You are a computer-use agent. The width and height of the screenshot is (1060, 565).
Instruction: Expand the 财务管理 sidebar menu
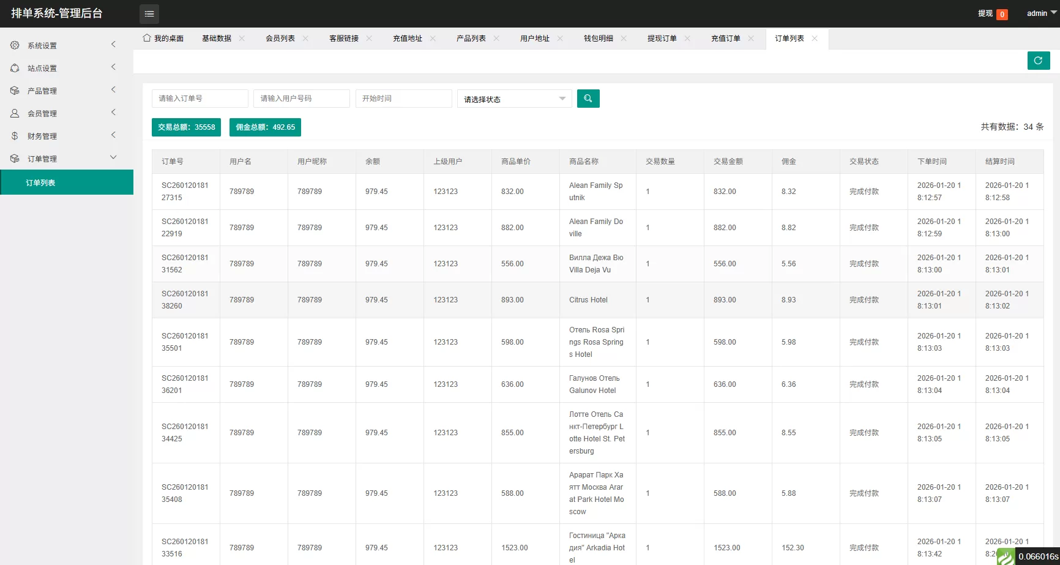click(113, 135)
